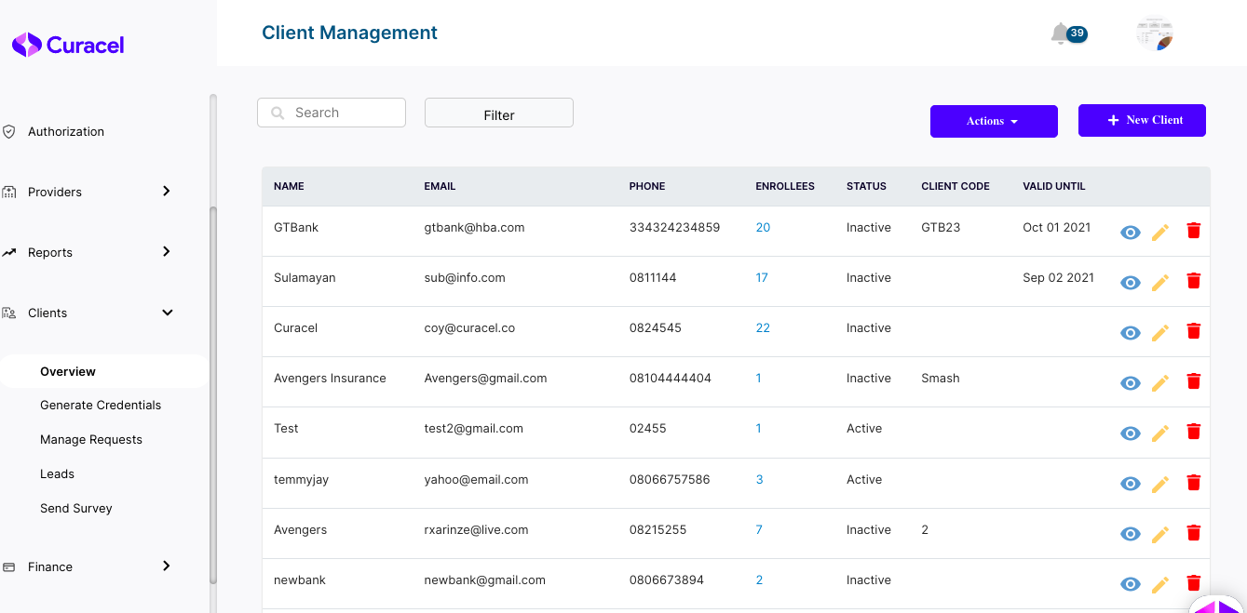
Task: Select the Avengers Insurance name cell
Action: click(x=330, y=378)
